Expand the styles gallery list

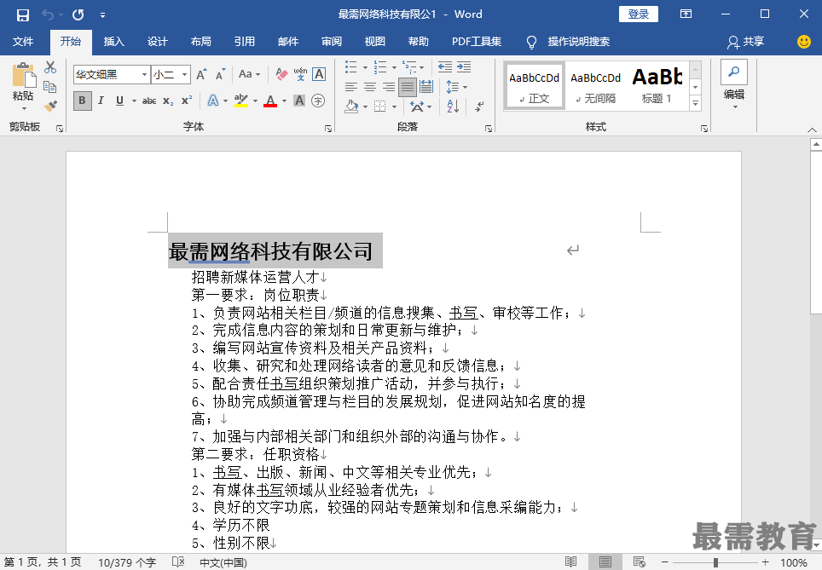click(695, 103)
